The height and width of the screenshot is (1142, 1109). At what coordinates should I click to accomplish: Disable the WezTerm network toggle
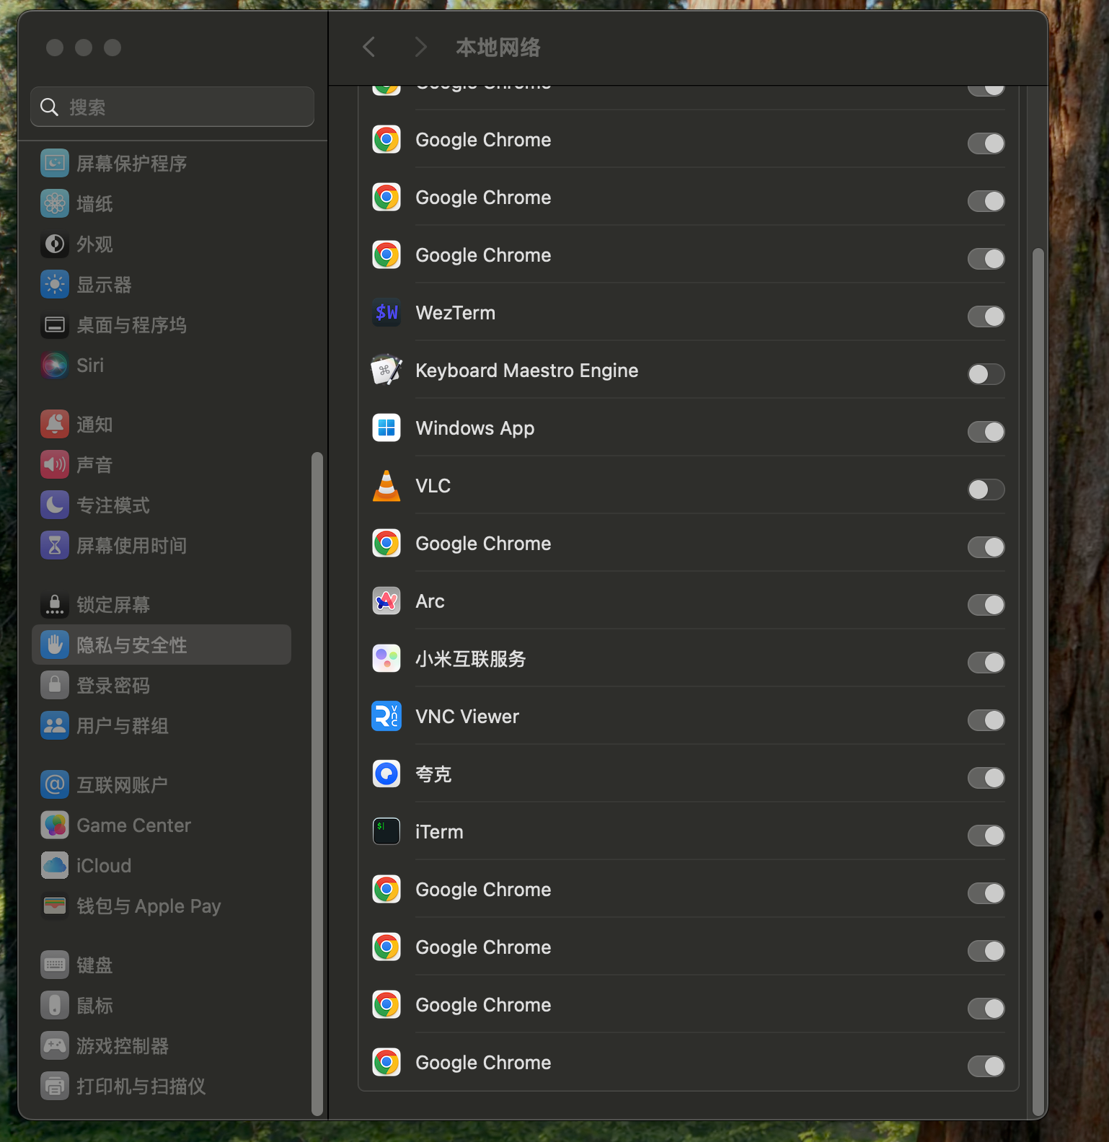(986, 317)
